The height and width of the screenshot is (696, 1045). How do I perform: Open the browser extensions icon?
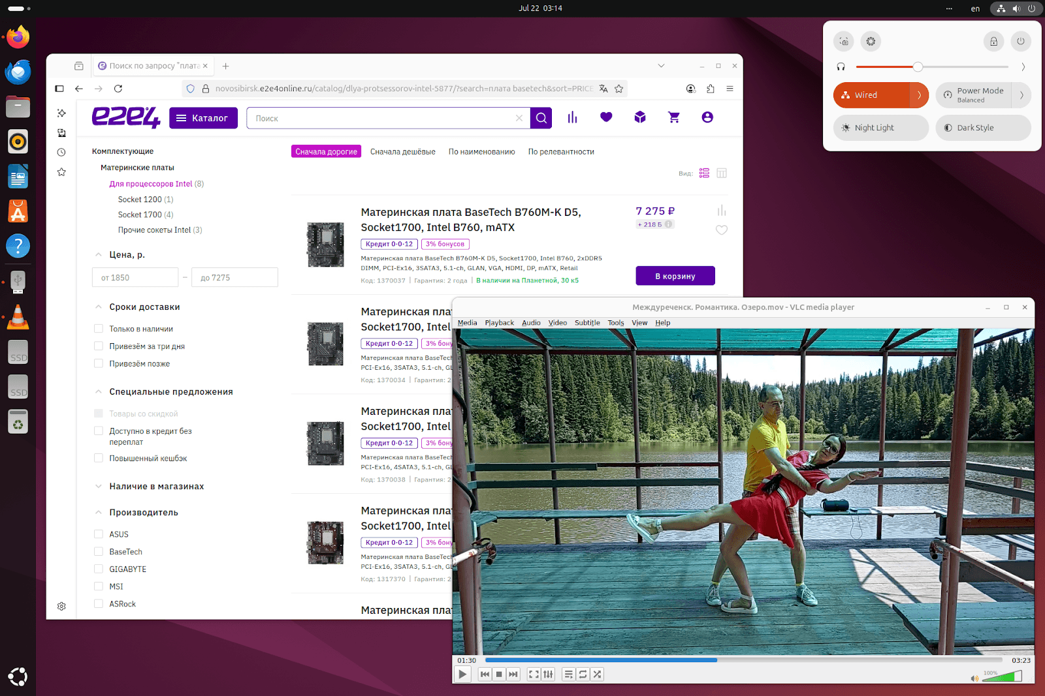[x=711, y=89]
